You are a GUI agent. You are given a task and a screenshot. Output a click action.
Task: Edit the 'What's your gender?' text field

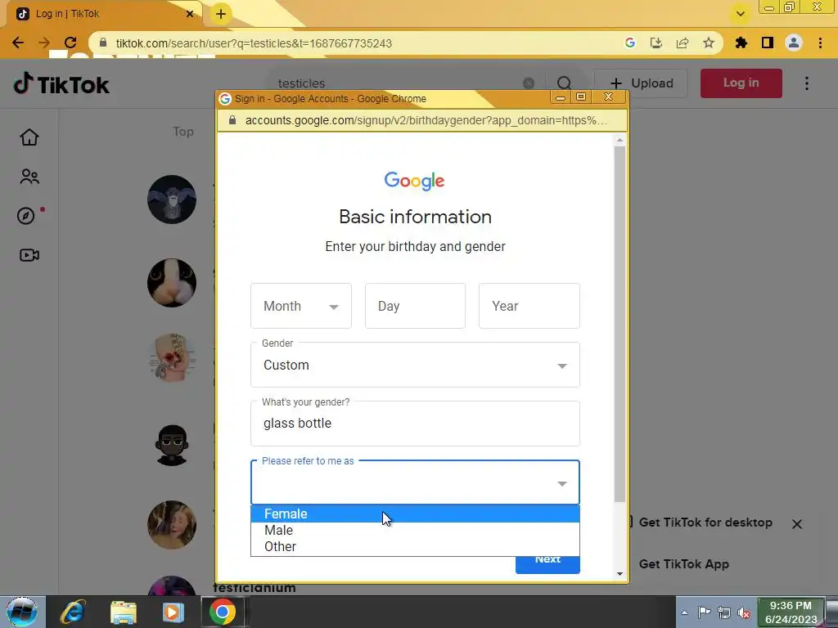tap(415, 424)
